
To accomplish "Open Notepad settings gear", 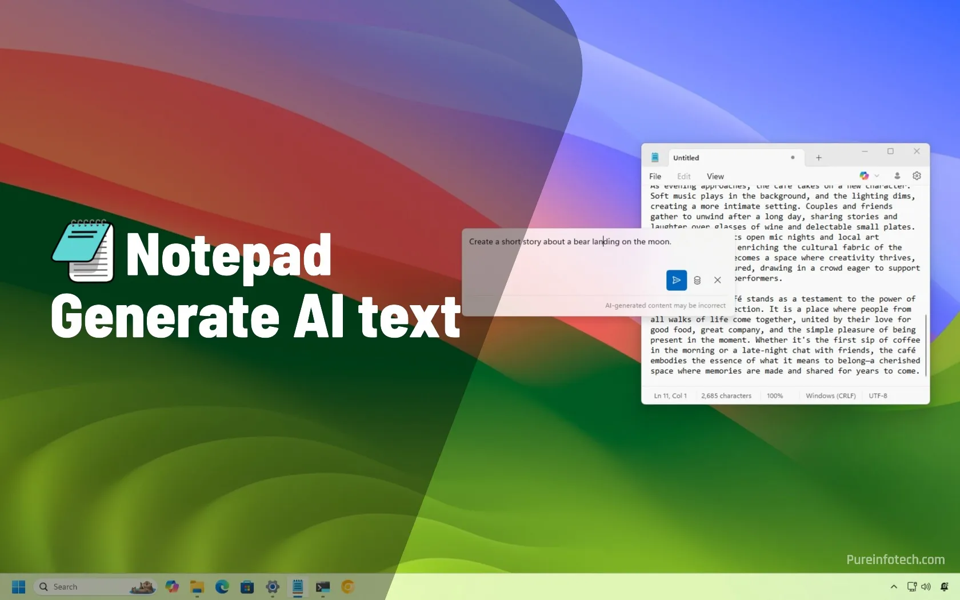I will pos(917,176).
